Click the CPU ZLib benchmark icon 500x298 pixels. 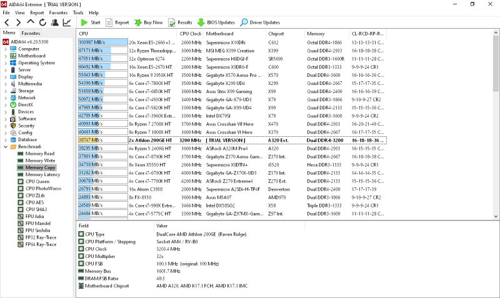point(21,196)
